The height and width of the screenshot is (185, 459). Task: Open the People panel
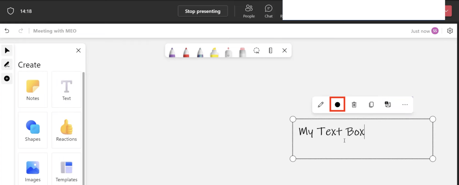pos(249,11)
